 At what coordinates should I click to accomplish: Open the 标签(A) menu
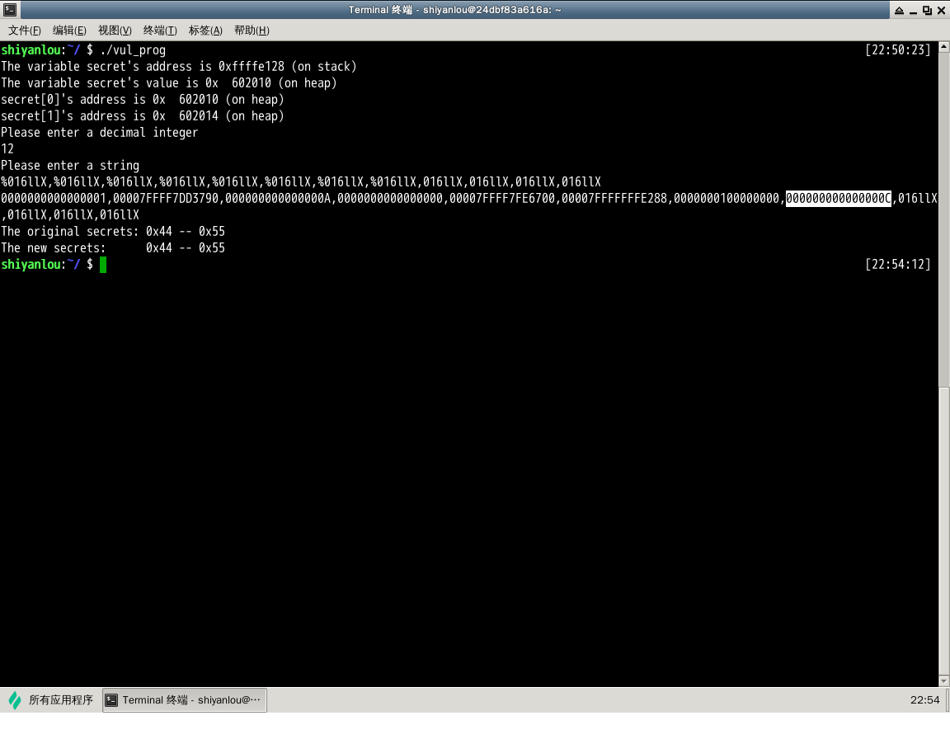pyautogui.click(x=205, y=31)
